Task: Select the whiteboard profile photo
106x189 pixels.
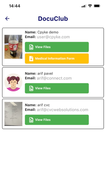Action: (13, 114)
